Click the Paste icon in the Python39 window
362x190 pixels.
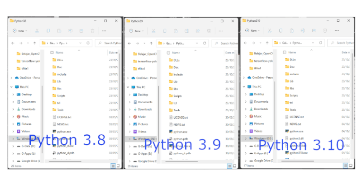click(x=176, y=31)
